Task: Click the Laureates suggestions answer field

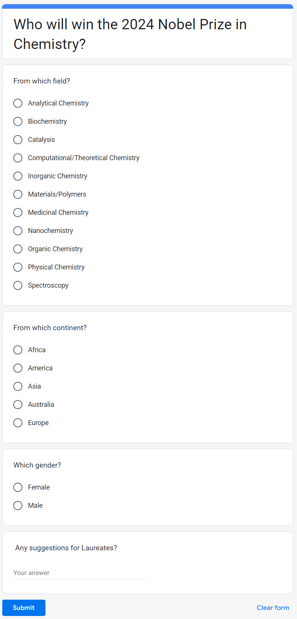Action: pyautogui.click(x=80, y=573)
